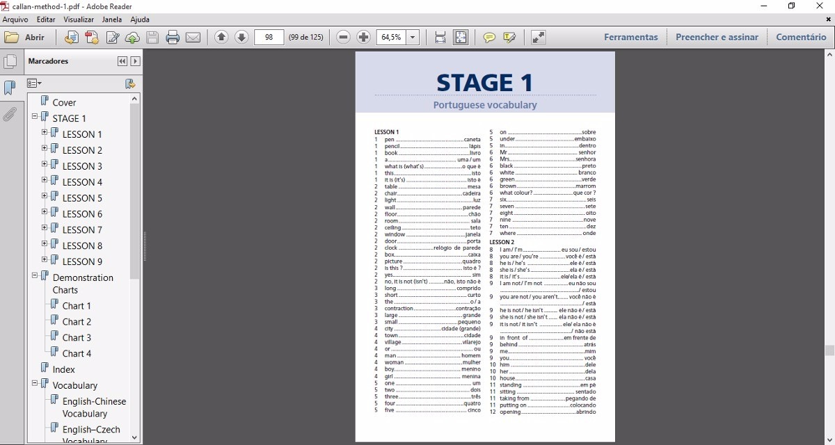Zoom out with the minus button
Image resolution: width=835 pixels, height=445 pixels.
(343, 37)
